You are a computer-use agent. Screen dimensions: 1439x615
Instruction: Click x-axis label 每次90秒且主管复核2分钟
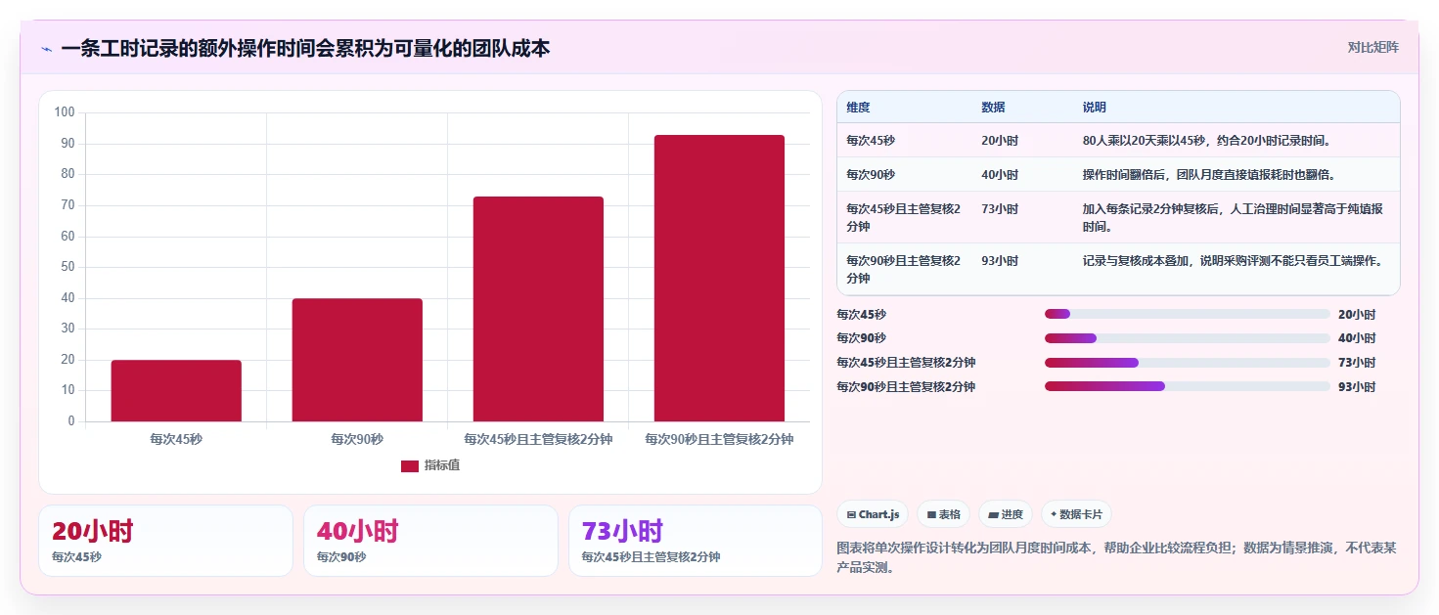[719, 440]
